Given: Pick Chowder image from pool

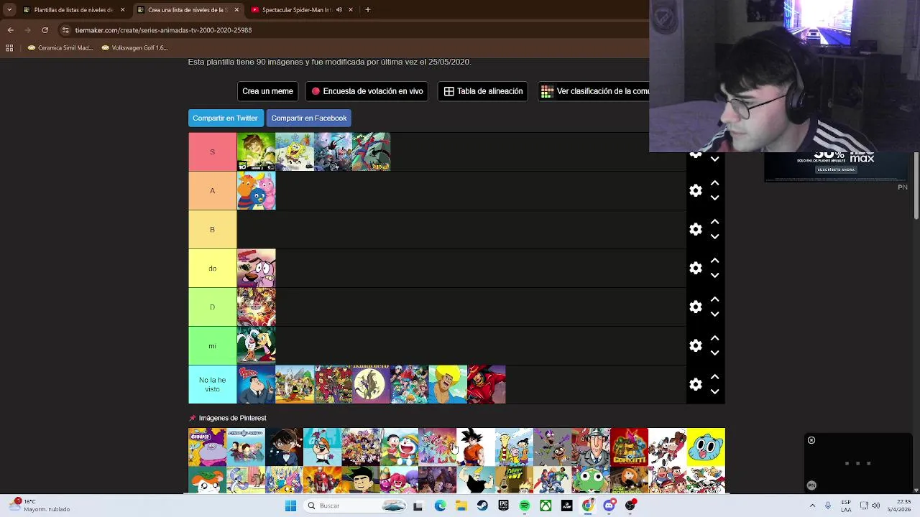Looking at the screenshot, I should (207, 447).
